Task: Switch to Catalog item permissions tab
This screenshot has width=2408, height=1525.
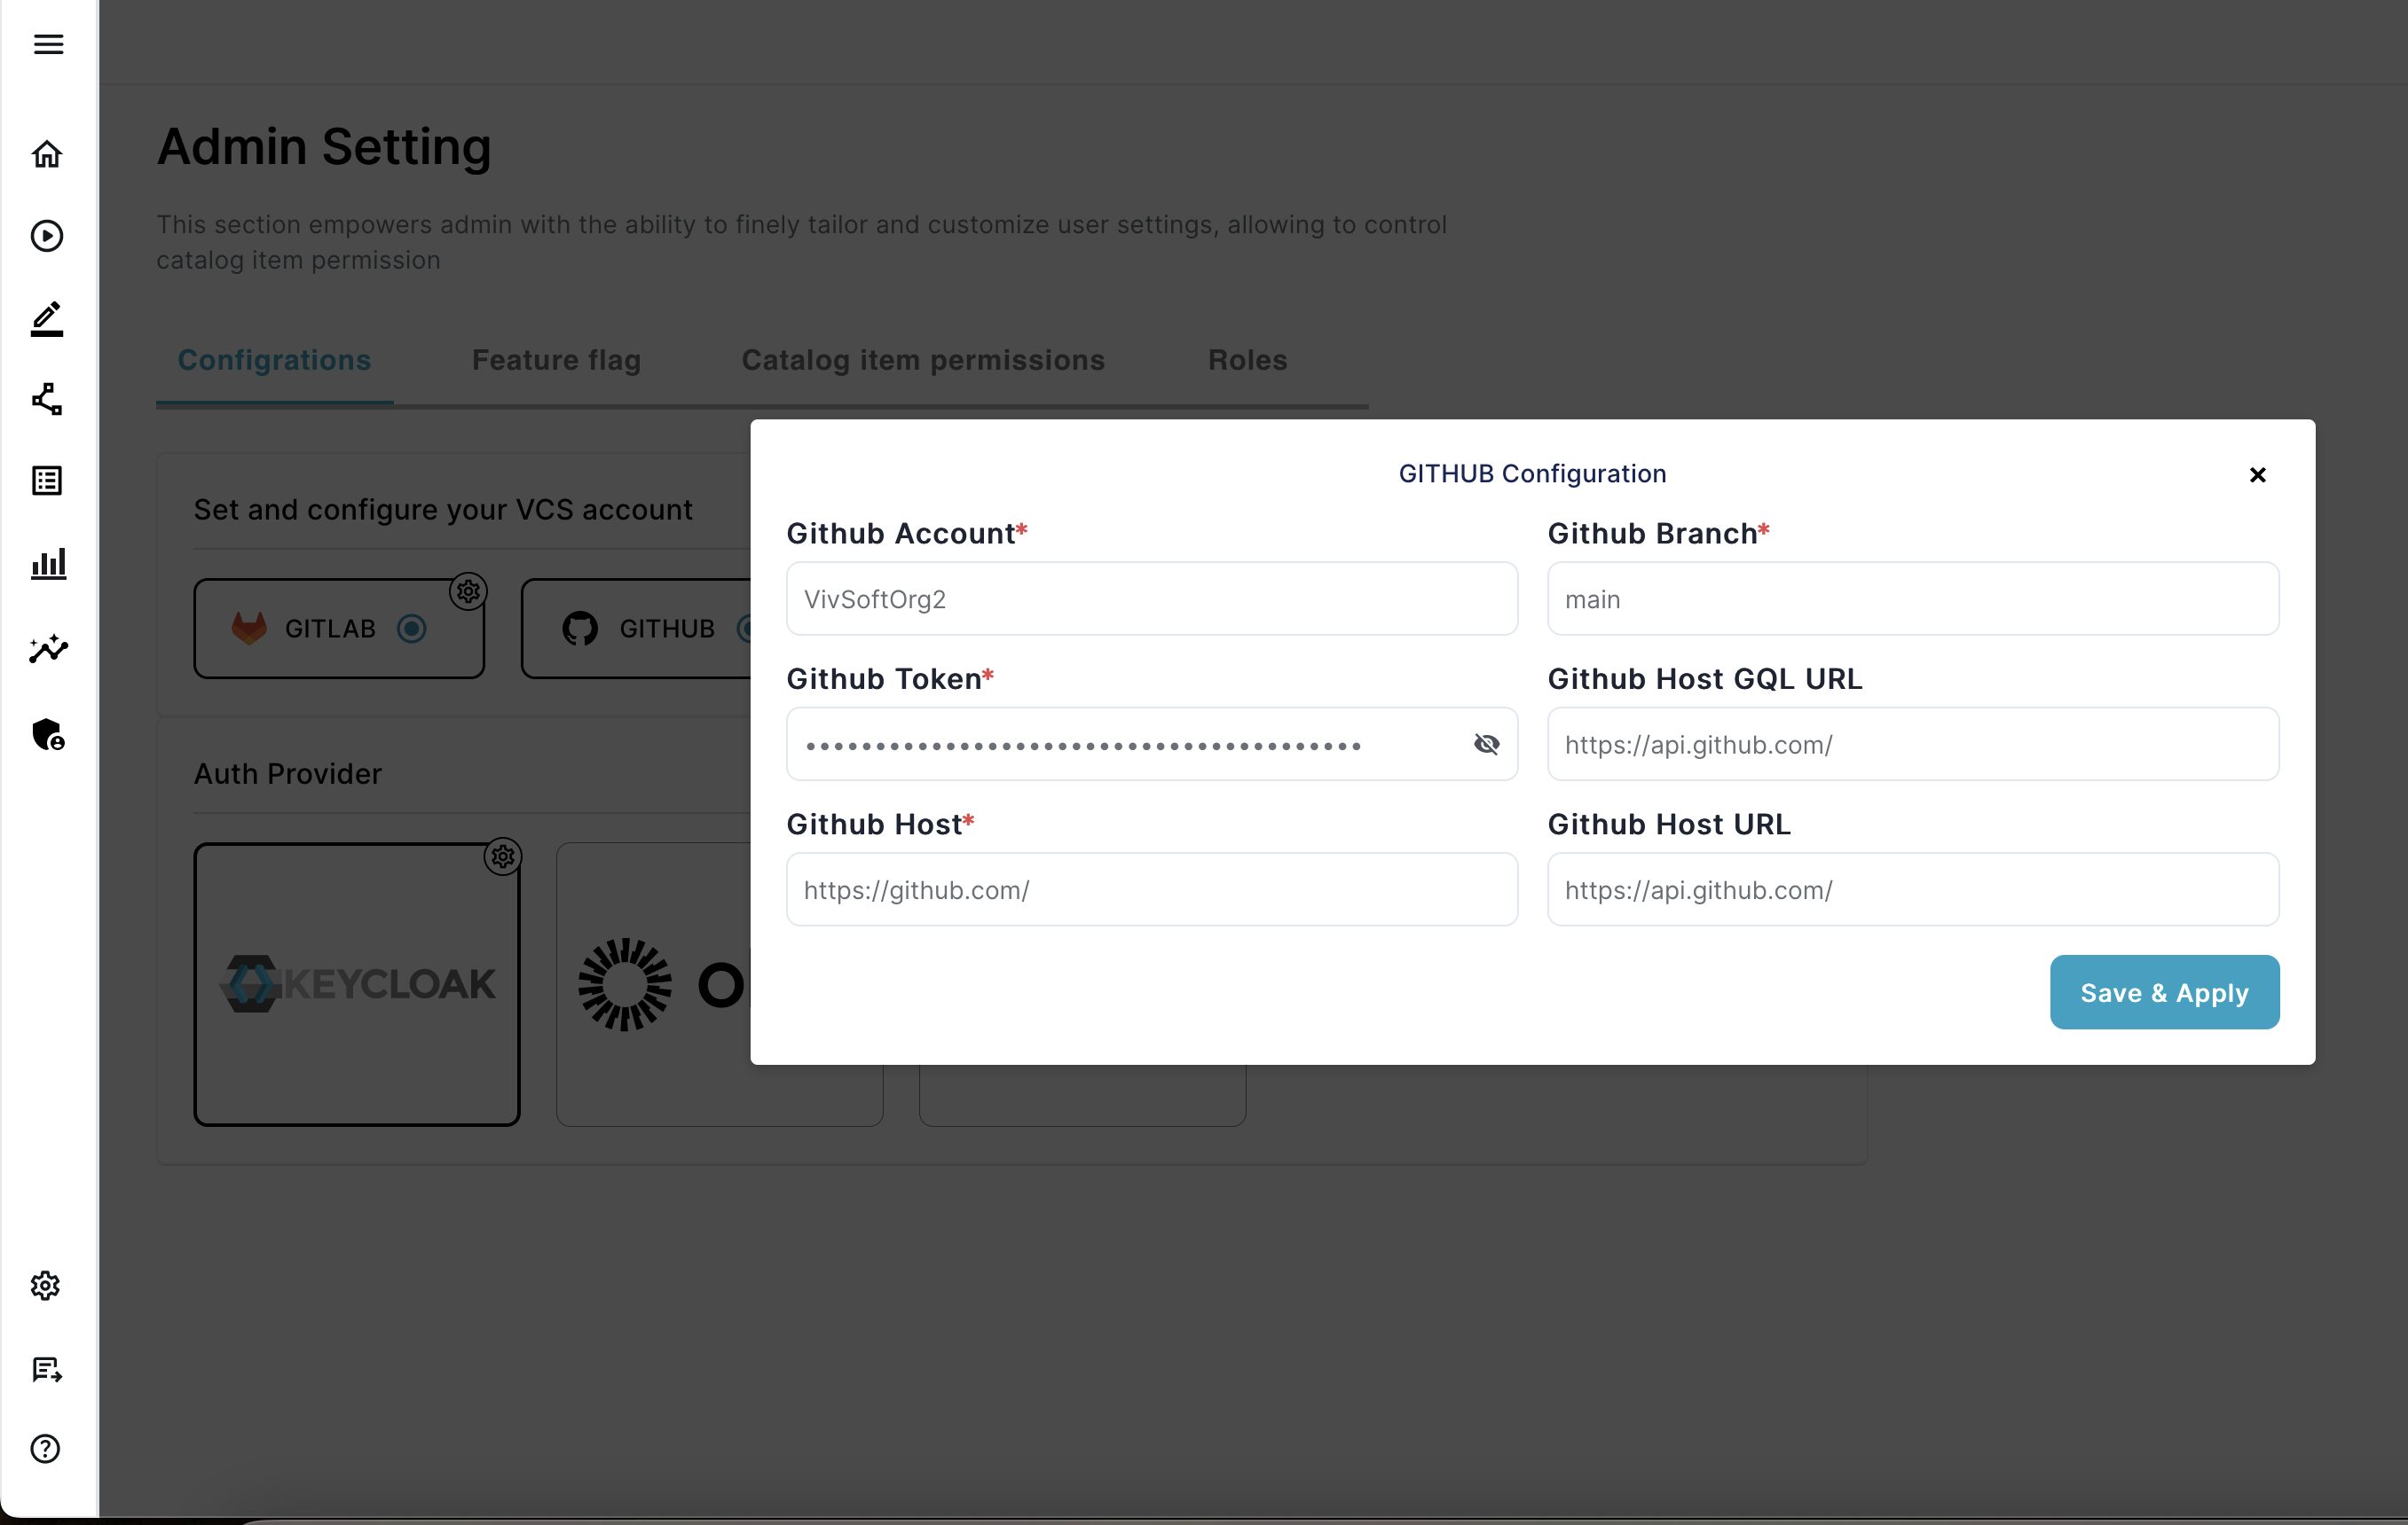Action: click(922, 359)
